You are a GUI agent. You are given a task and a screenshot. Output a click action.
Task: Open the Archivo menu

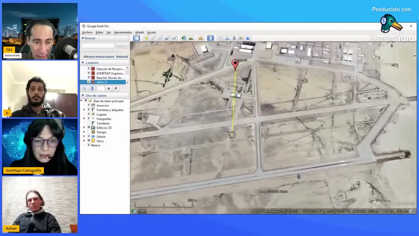tap(87, 32)
